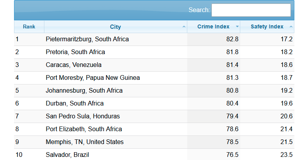Select Pietermaritzburg, South Africa city entry
The height and width of the screenshot is (160, 301).
click(87, 39)
